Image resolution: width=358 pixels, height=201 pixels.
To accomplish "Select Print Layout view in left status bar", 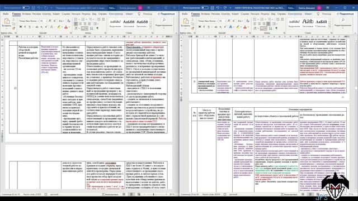I will pos(131,194).
